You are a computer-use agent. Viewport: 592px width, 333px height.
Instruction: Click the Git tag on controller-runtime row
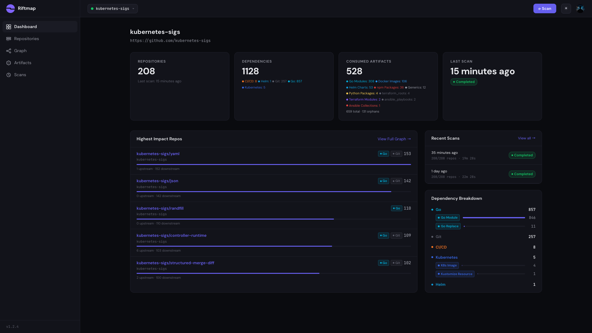[x=397, y=236]
